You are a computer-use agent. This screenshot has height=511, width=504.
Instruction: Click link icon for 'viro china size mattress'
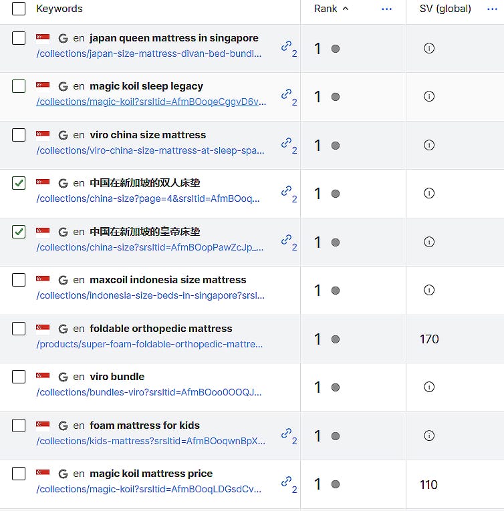[286, 143]
